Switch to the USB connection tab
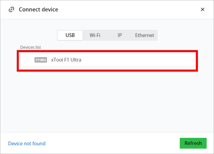This screenshot has height=154, width=214. click(x=70, y=35)
